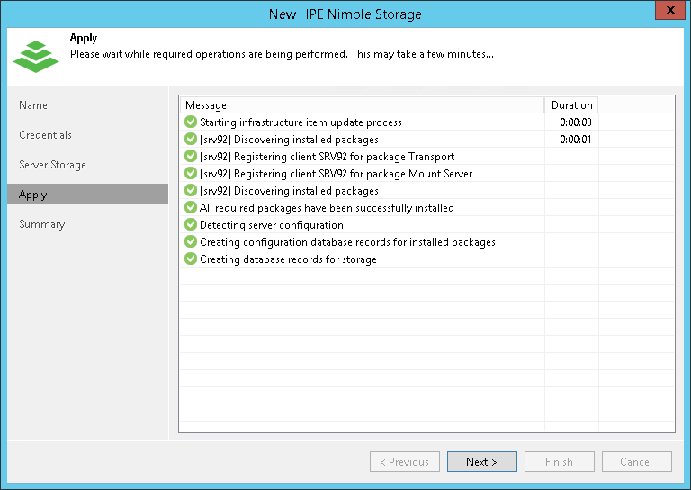This screenshot has width=691, height=490.
Task: Select 'Registering client SRV92 for package Mount Server' text
Action: [x=336, y=174]
